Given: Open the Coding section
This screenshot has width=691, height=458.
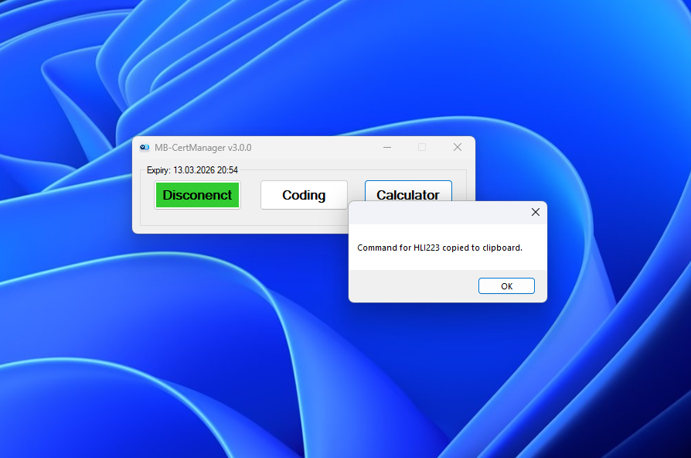Looking at the screenshot, I should coord(304,195).
